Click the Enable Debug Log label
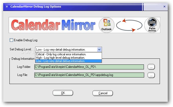Image resolution: width=173 pixels, height=107 pixels. [26, 40]
